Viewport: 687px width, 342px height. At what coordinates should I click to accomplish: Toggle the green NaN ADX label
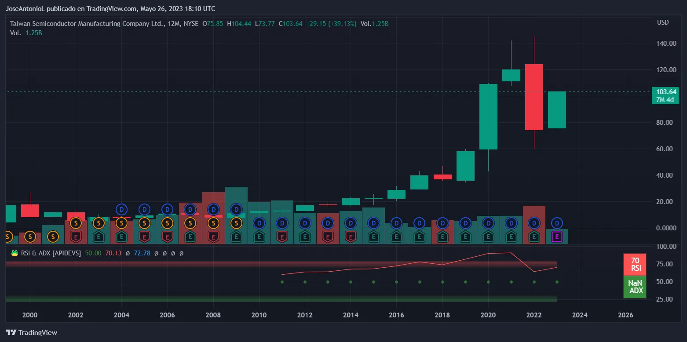click(635, 287)
